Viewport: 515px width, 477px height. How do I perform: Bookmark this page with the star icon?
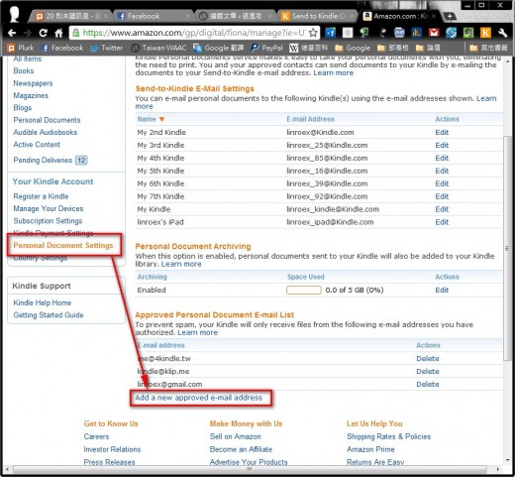point(313,33)
